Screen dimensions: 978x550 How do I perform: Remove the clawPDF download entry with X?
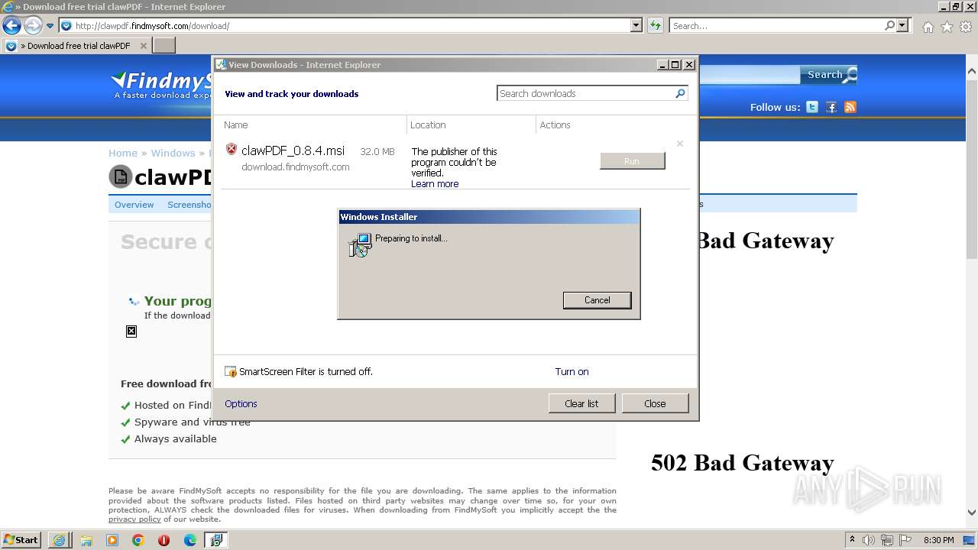680,144
